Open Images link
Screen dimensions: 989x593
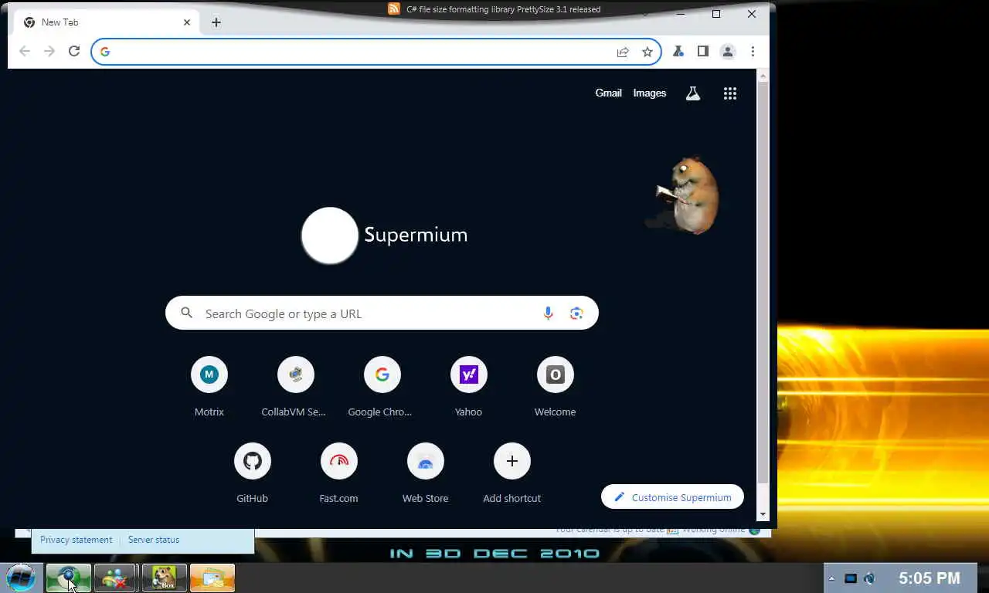[649, 93]
